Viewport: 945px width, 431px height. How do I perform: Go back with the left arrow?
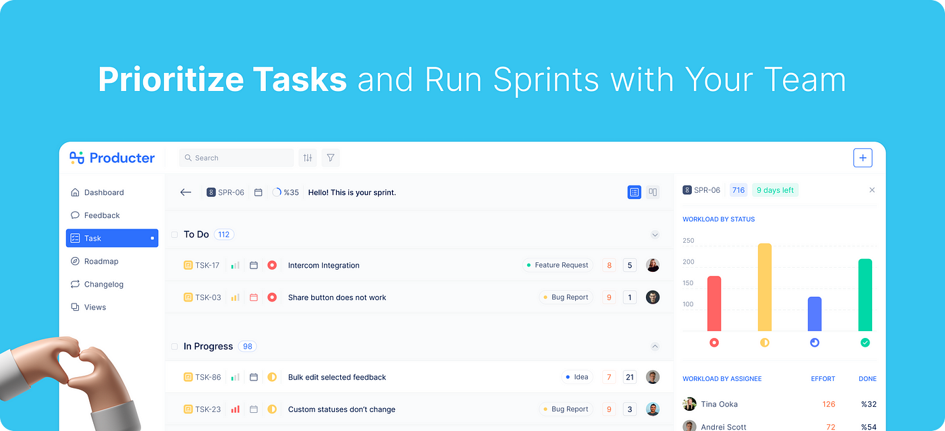[186, 192]
